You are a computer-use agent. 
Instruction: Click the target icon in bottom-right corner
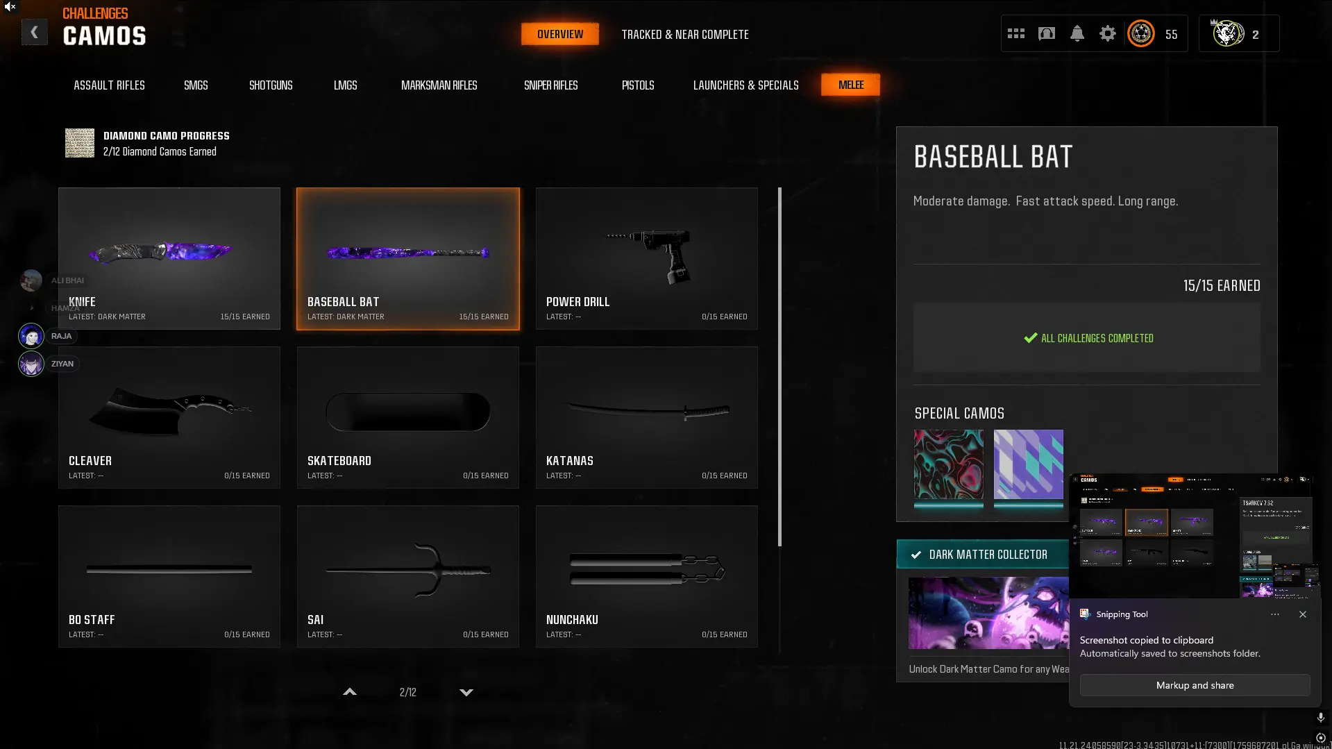(1320, 738)
